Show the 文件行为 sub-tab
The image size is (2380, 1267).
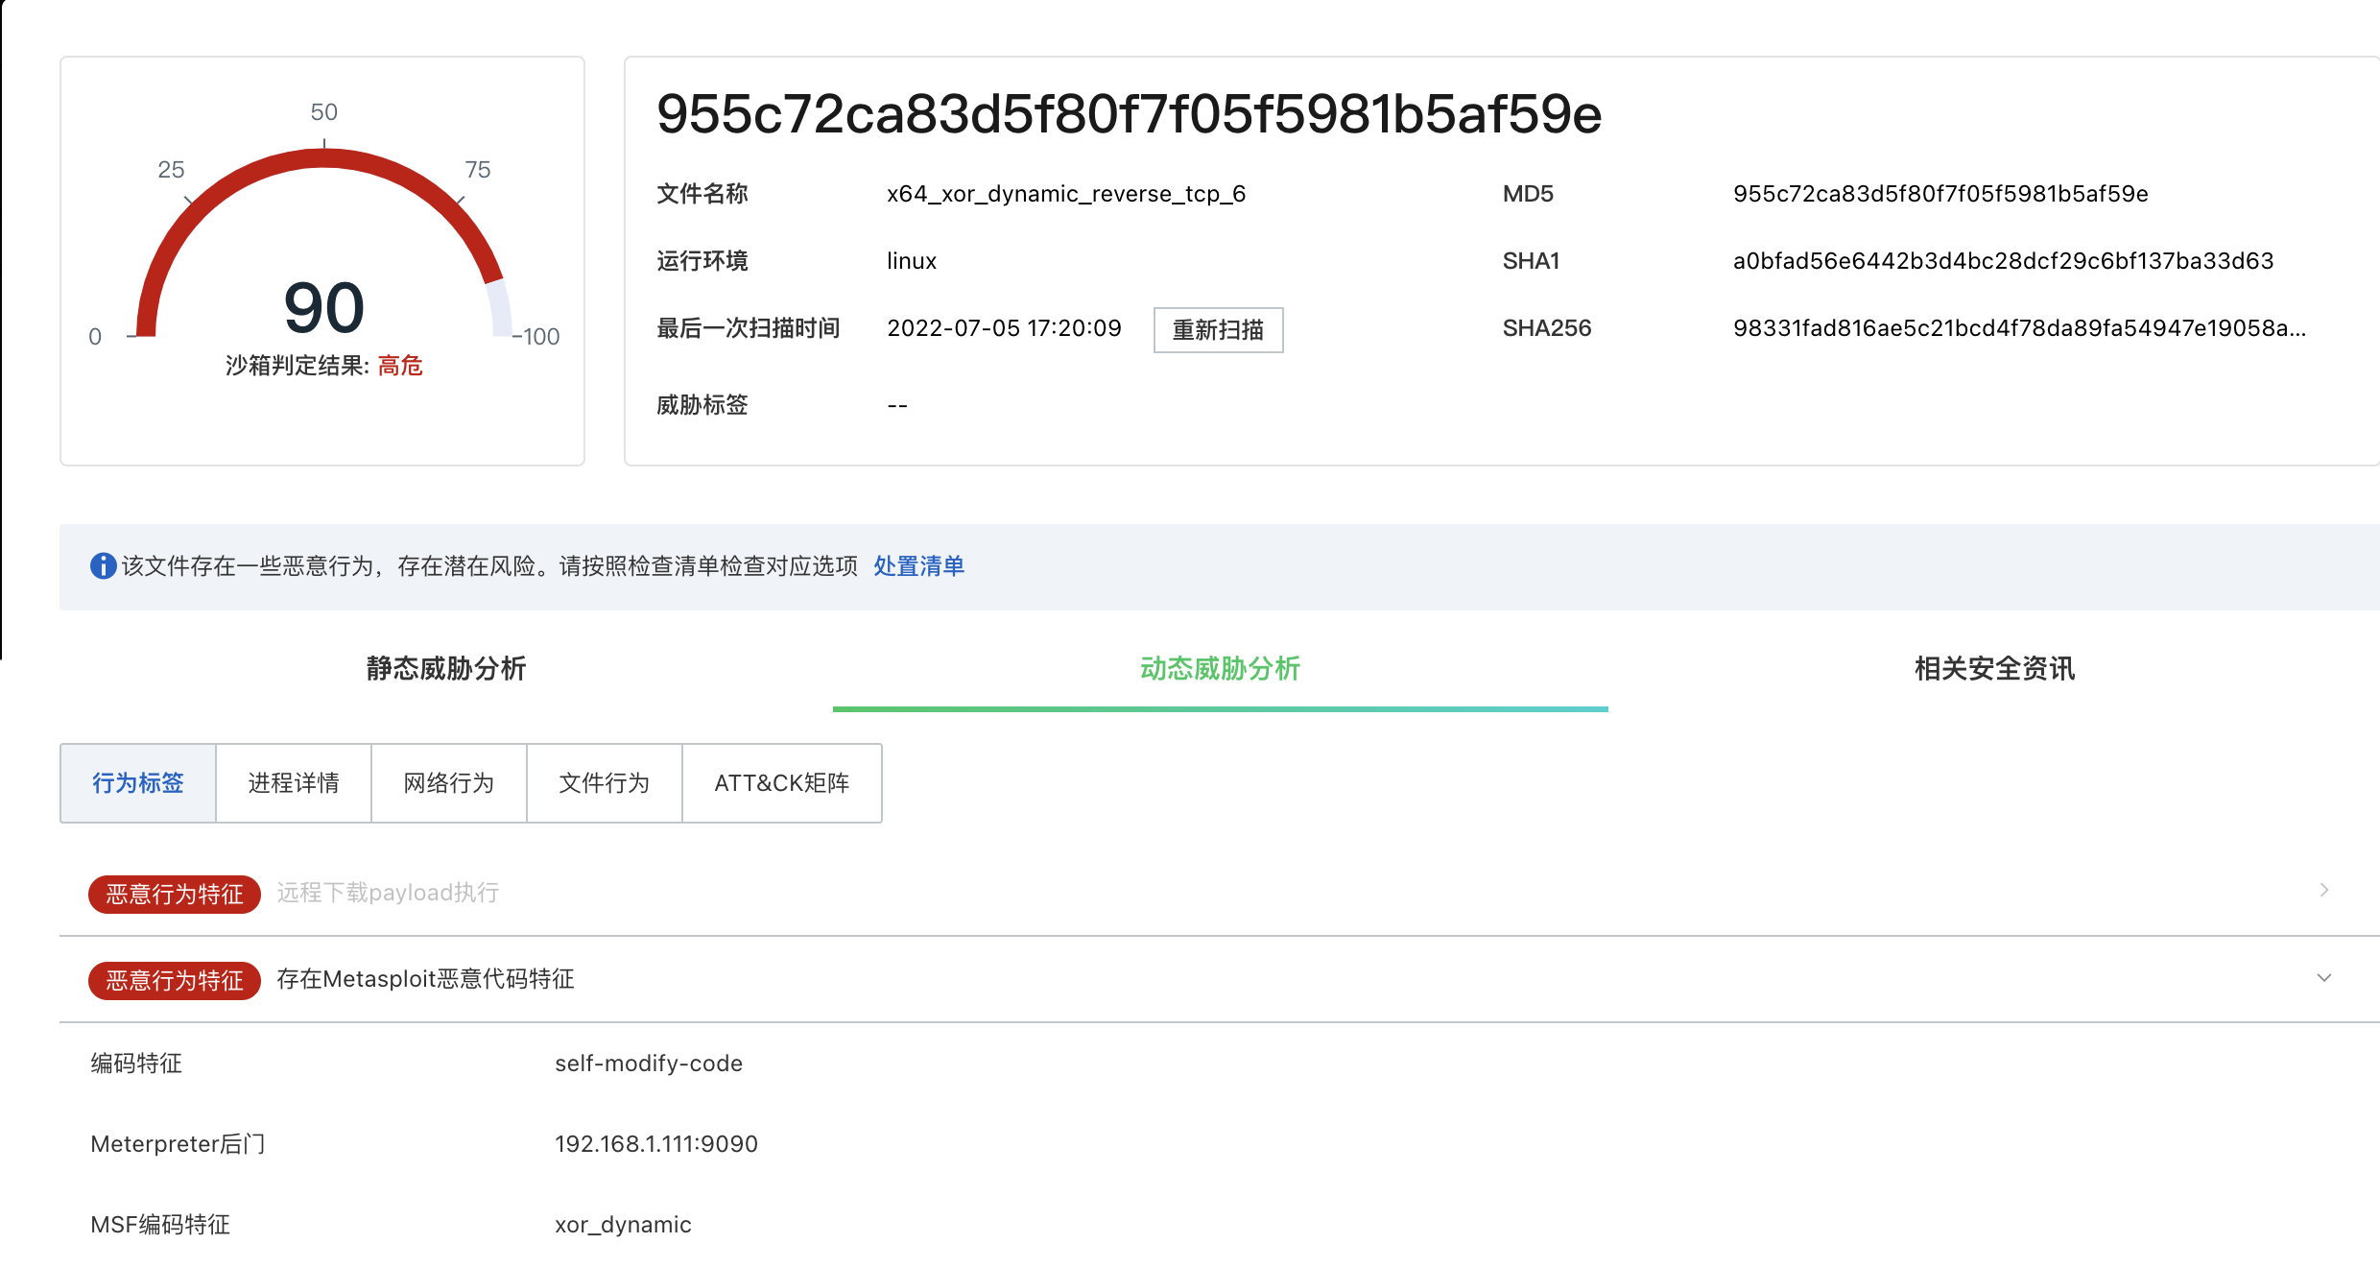click(x=605, y=783)
